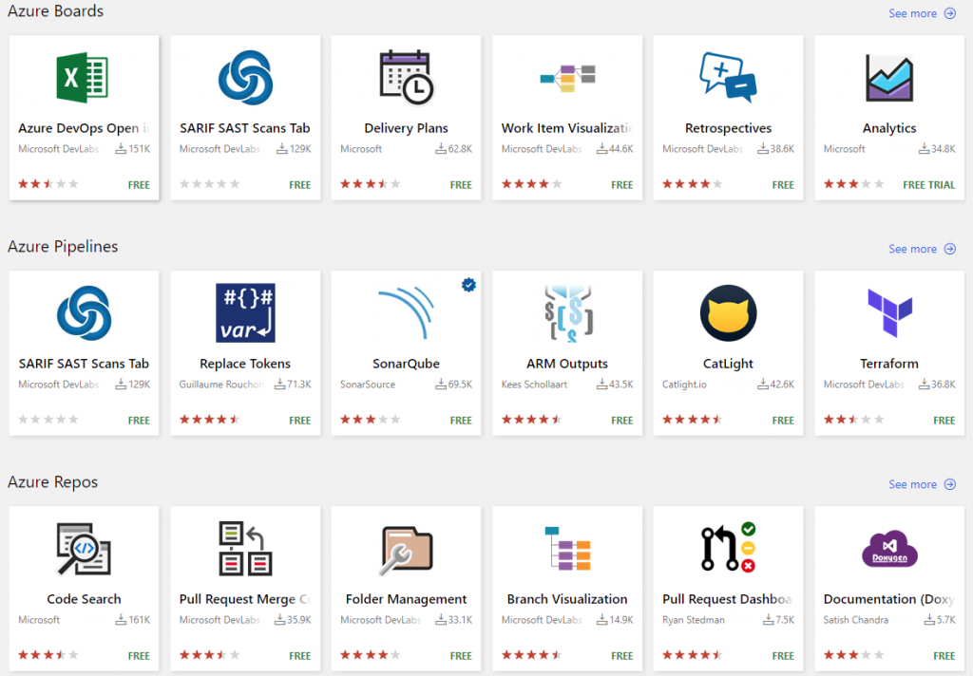Select the Branch Visualization icon
The width and height of the screenshot is (973, 676).
(568, 549)
